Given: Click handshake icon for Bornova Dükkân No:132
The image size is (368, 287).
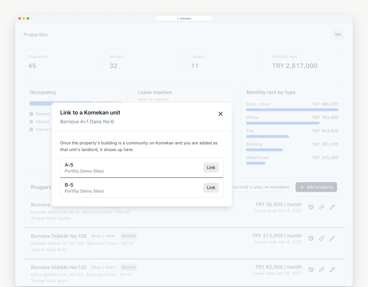Looking at the screenshot, I should pos(311,270).
